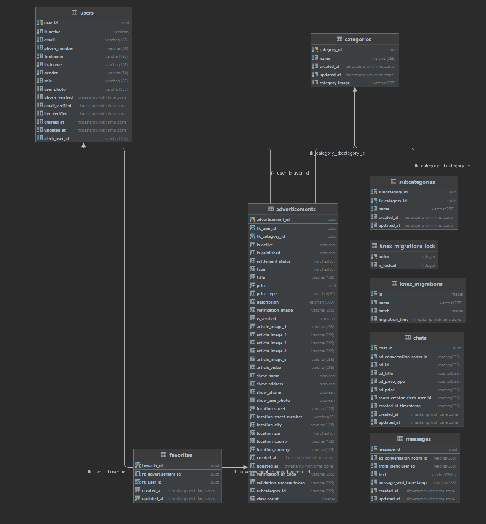Click the primary key icon beside user_id
The height and width of the screenshot is (524, 486).
pos(40,23)
